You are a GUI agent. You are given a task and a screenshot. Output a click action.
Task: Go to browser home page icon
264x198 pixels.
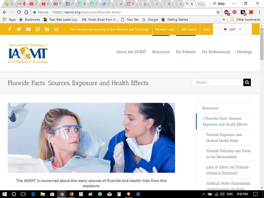click(26, 12)
